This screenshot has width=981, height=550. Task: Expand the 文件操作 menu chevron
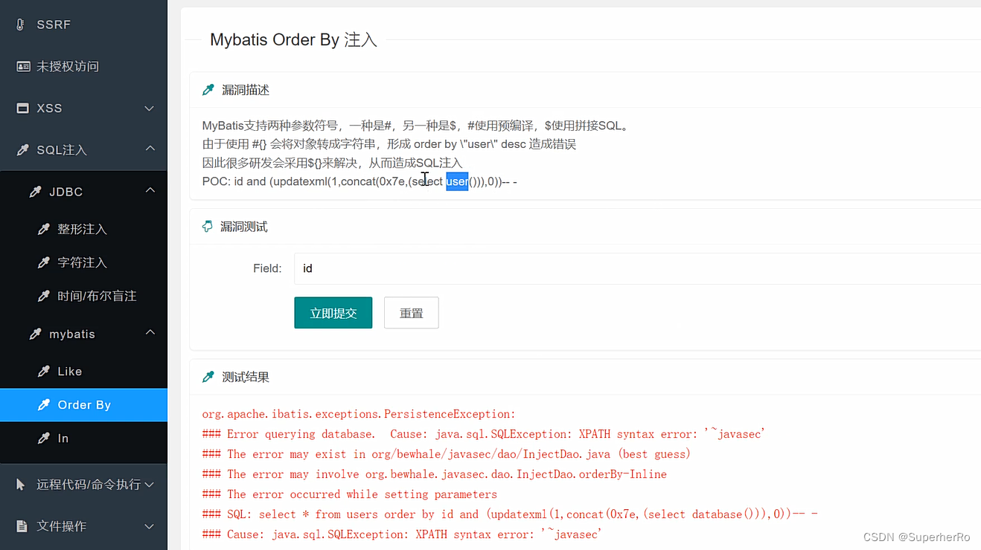click(149, 527)
